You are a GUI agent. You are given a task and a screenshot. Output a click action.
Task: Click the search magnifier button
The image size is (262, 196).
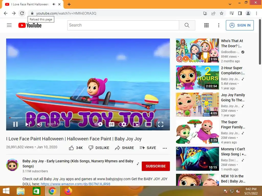tap(187, 25)
